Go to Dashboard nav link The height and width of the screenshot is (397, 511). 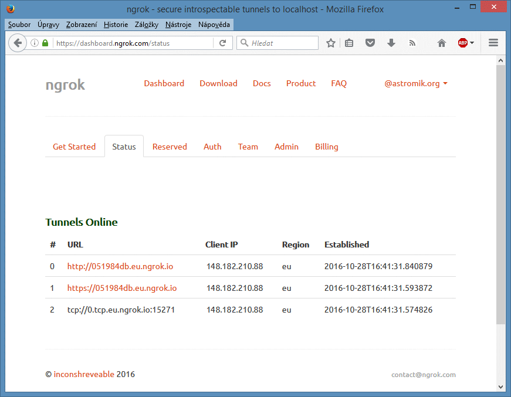pos(164,83)
